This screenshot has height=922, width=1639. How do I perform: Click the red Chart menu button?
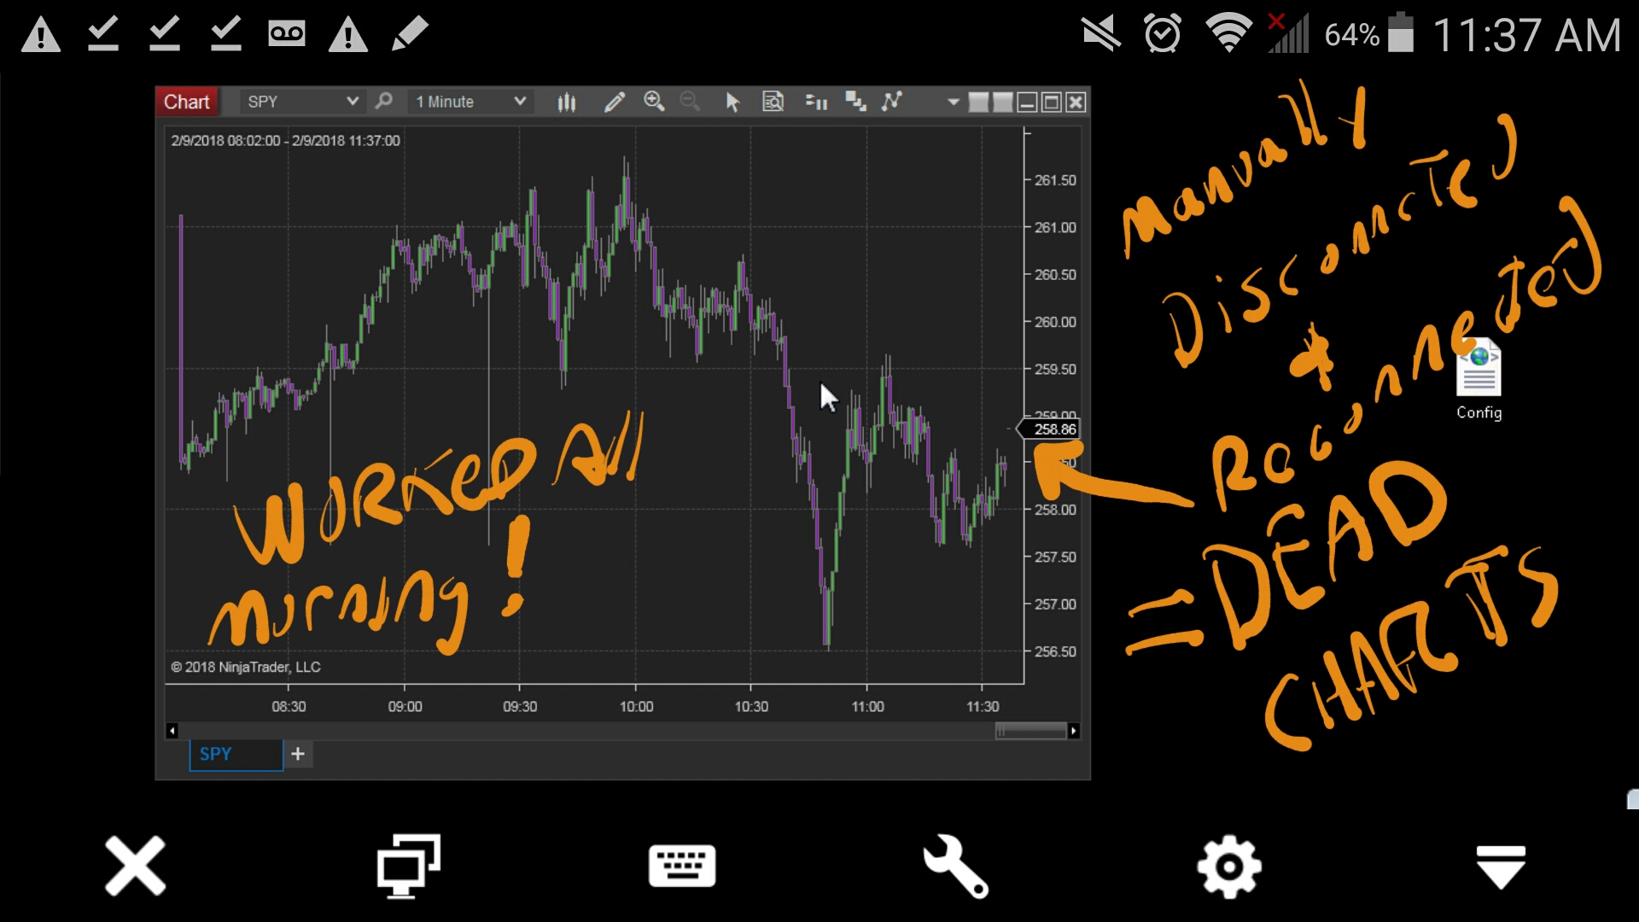pos(186,102)
